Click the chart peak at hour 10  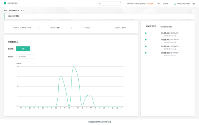61,76
